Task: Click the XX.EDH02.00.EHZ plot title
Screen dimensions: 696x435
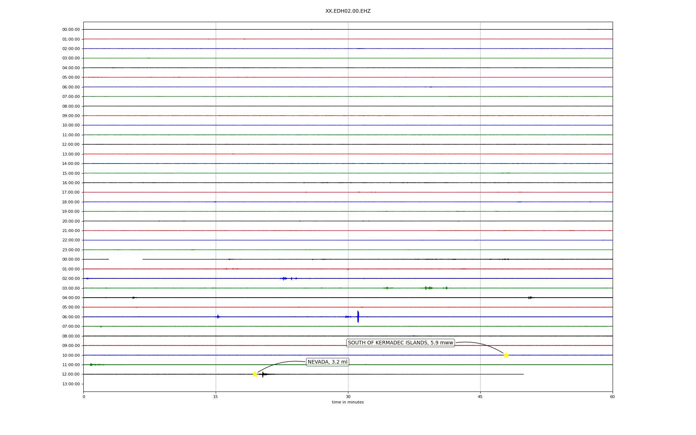Action: coord(348,11)
